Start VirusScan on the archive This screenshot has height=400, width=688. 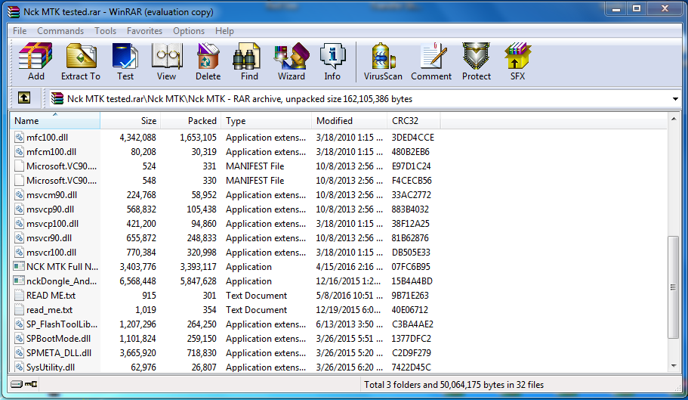pos(383,62)
